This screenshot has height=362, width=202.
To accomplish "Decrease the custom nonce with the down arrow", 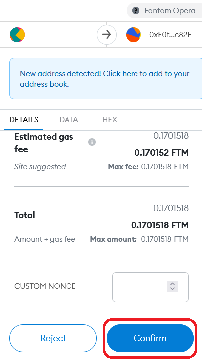I will (172, 289).
